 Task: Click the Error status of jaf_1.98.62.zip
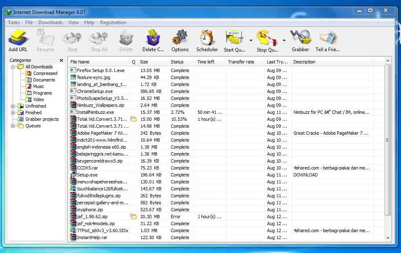click(176, 217)
